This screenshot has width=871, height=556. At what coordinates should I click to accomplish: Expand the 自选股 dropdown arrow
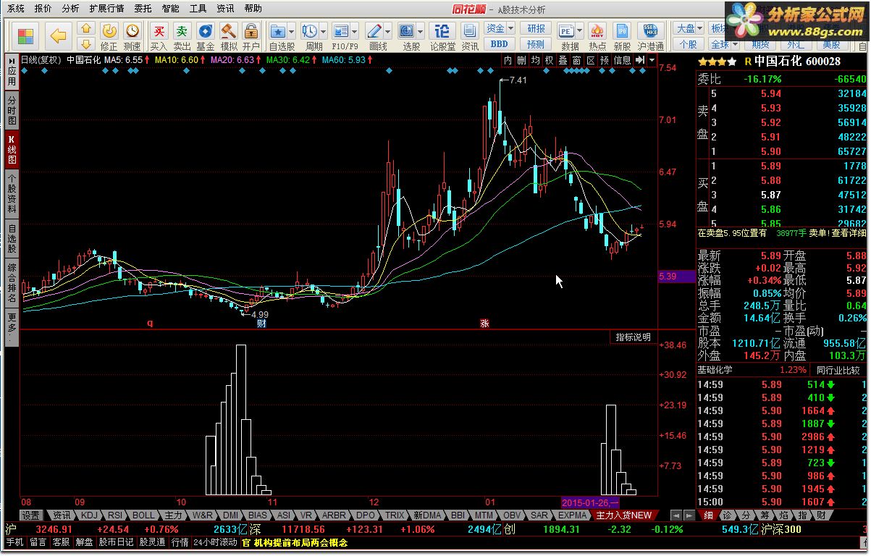pos(291,31)
